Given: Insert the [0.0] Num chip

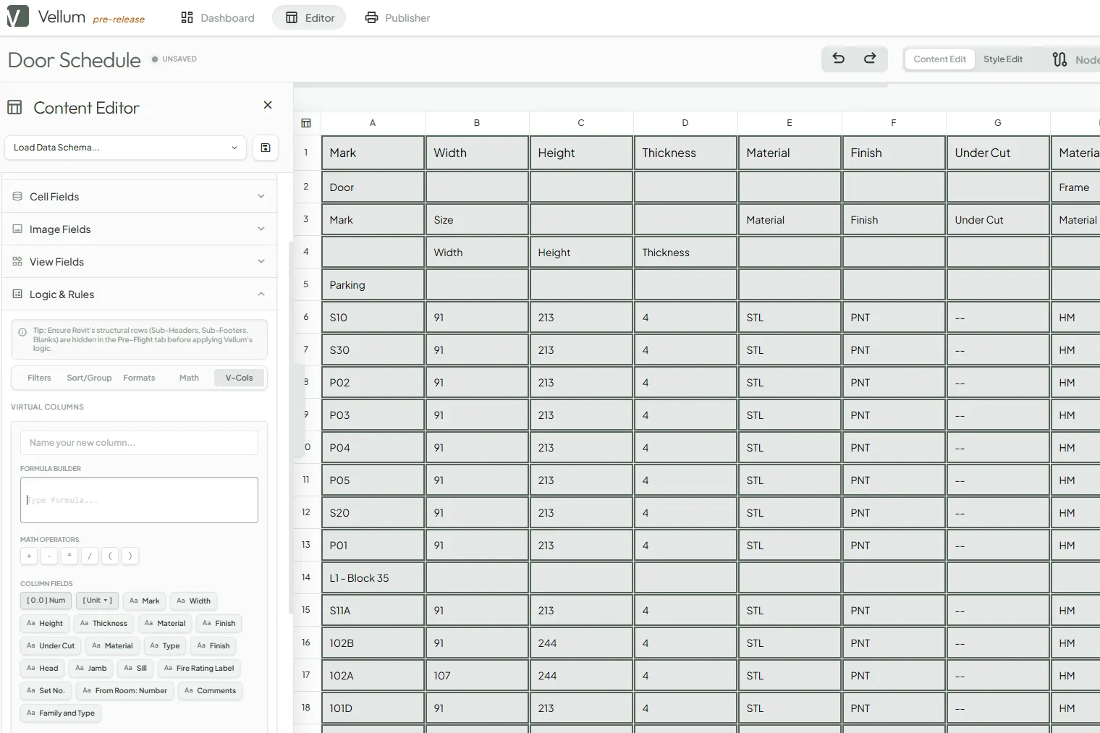Looking at the screenshot, I should point(46,601).
